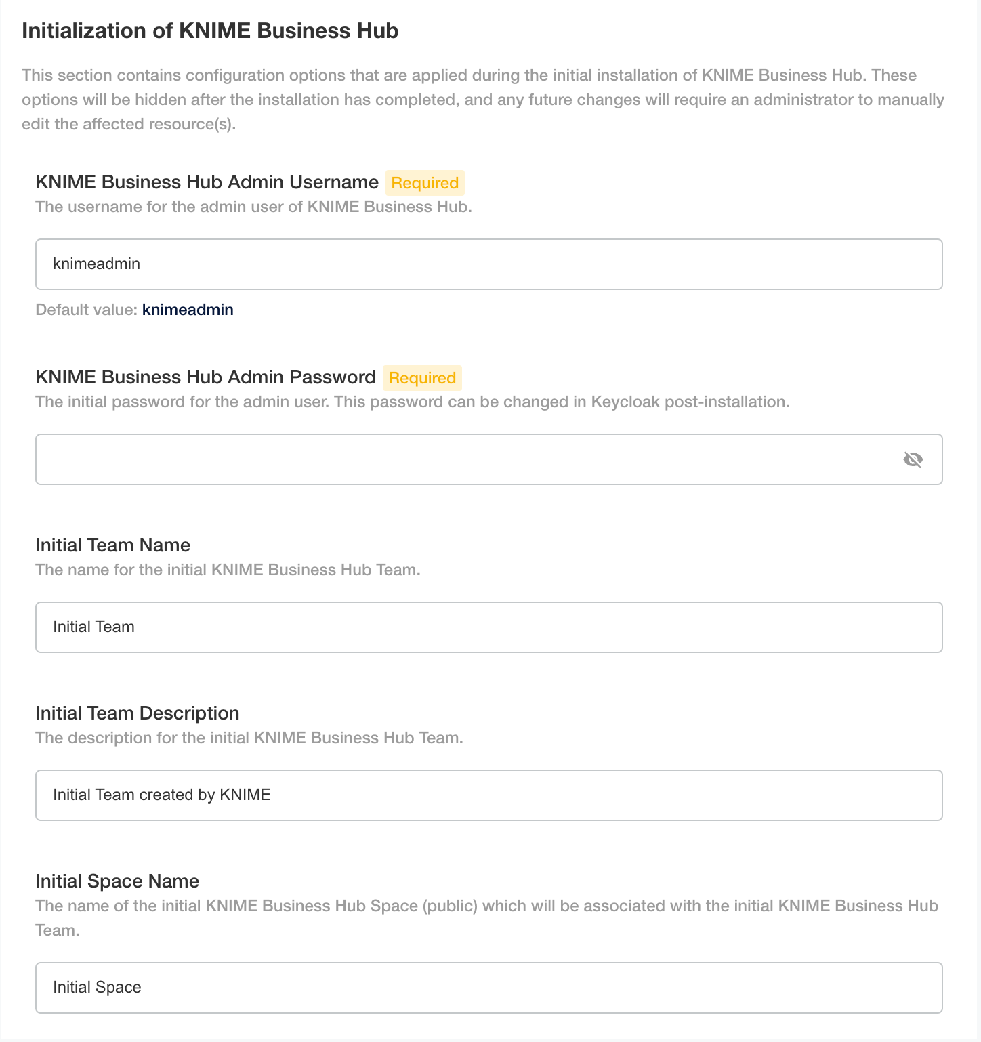Click the 'Initialization of KNIME Business Hub' heading
The image size is (981, 1042).
point(210,31)
